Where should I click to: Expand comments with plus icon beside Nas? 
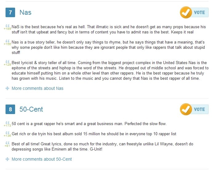[x=7, y=88]
